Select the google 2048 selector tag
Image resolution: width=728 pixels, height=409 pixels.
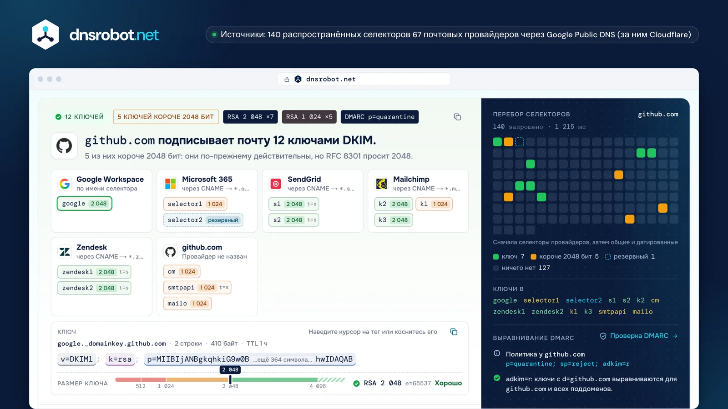pos(85,204)
